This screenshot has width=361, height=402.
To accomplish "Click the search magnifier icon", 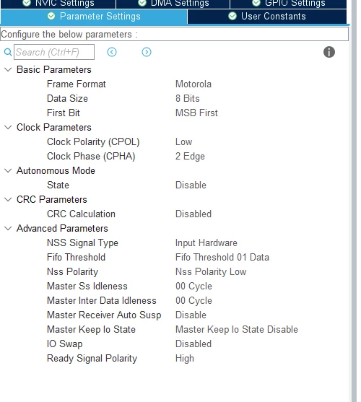I will (8, 52).
